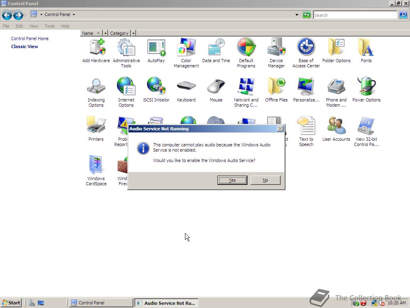Screen dimensions: 410x308
Task: Open Folder Options
Action: click(x=336, y=51)
